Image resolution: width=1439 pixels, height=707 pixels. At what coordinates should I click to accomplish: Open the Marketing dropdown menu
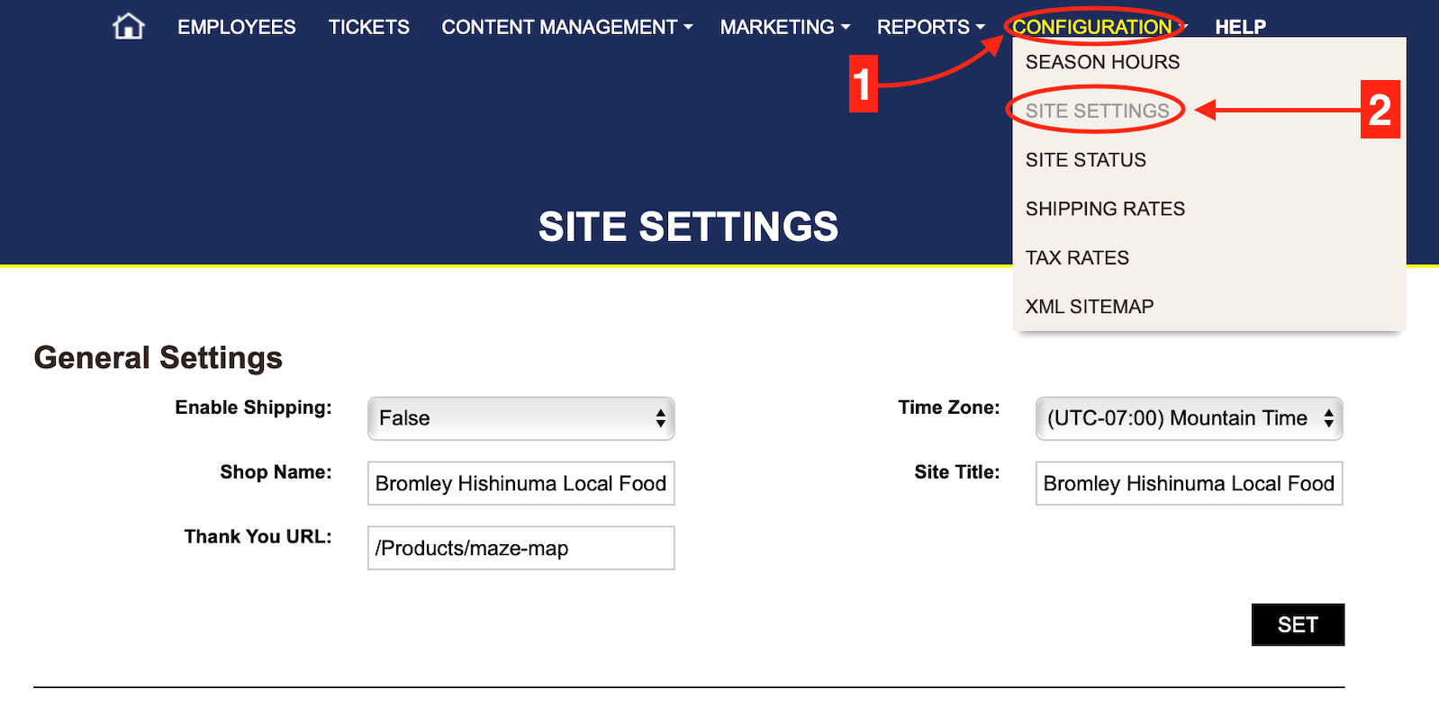tap(784, 27)
